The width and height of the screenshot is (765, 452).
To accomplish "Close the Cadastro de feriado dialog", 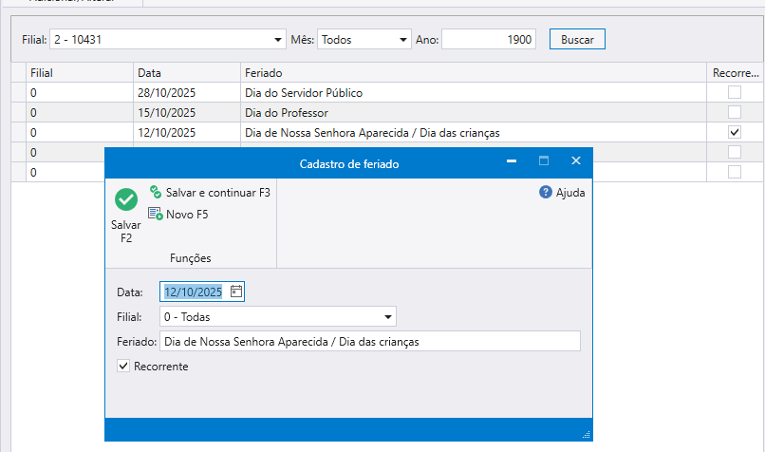I will tap(575, 162).
